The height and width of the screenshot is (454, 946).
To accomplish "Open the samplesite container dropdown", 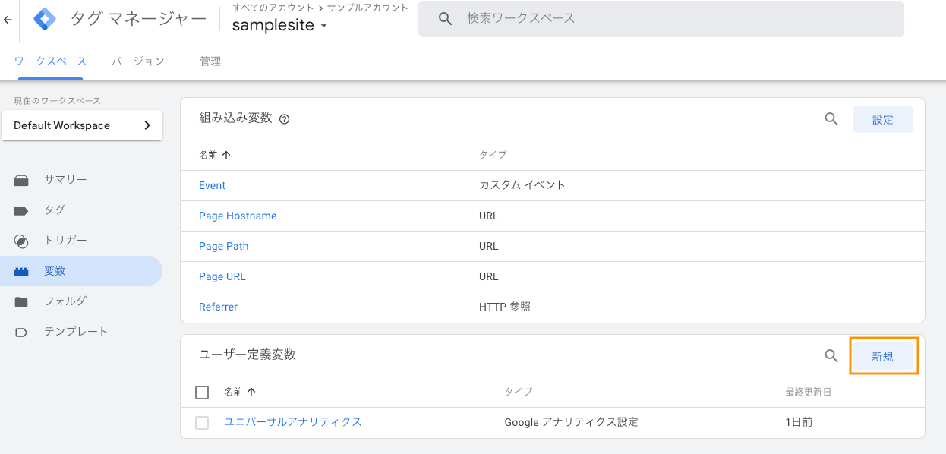I will click(x=279, y=25).
